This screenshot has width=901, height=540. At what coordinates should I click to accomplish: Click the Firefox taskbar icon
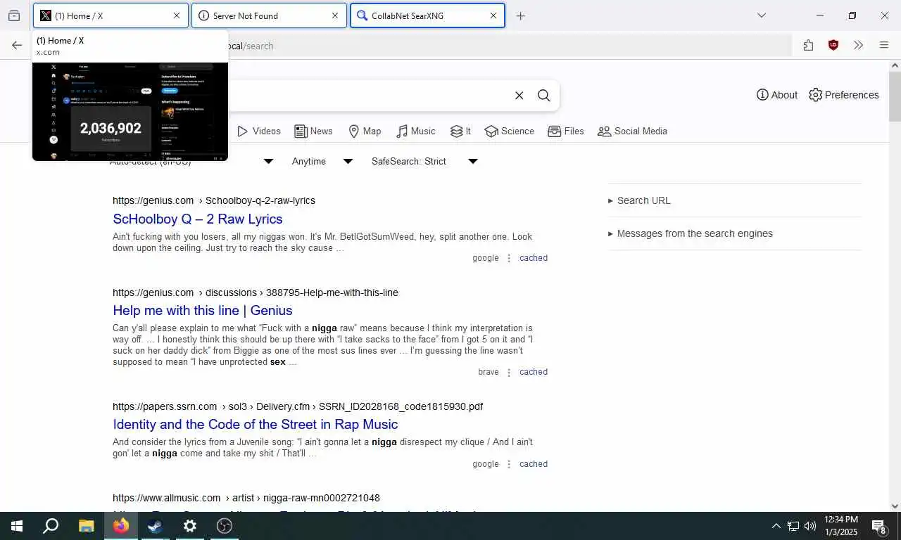(x=120, y=526)
